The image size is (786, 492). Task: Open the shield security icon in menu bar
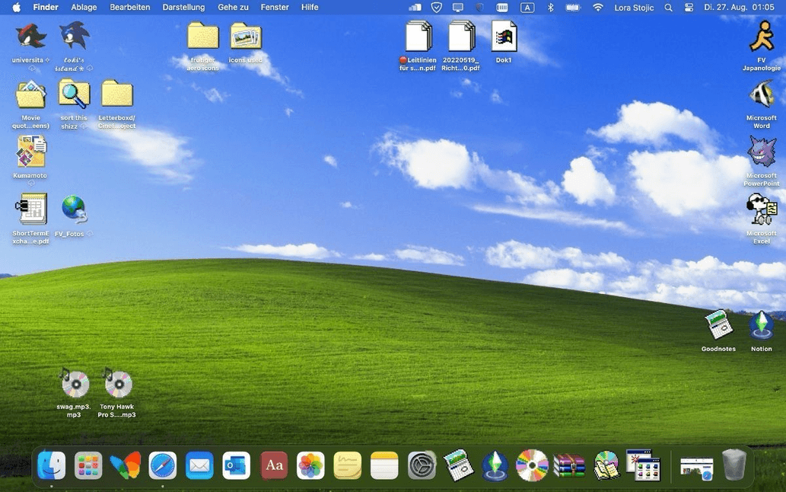(x=437, y=8)
